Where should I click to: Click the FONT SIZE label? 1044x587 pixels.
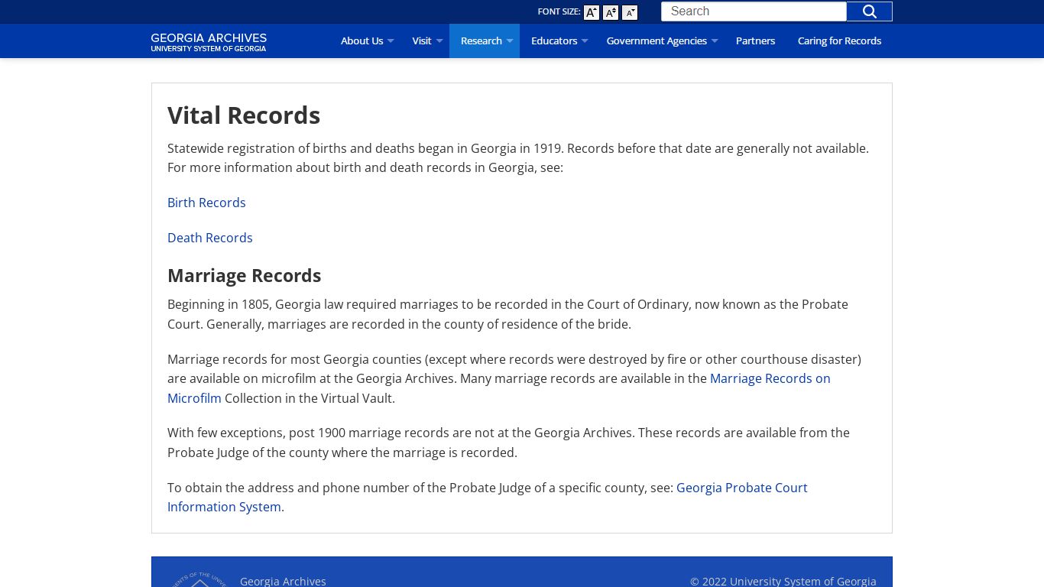coord(559,11)
